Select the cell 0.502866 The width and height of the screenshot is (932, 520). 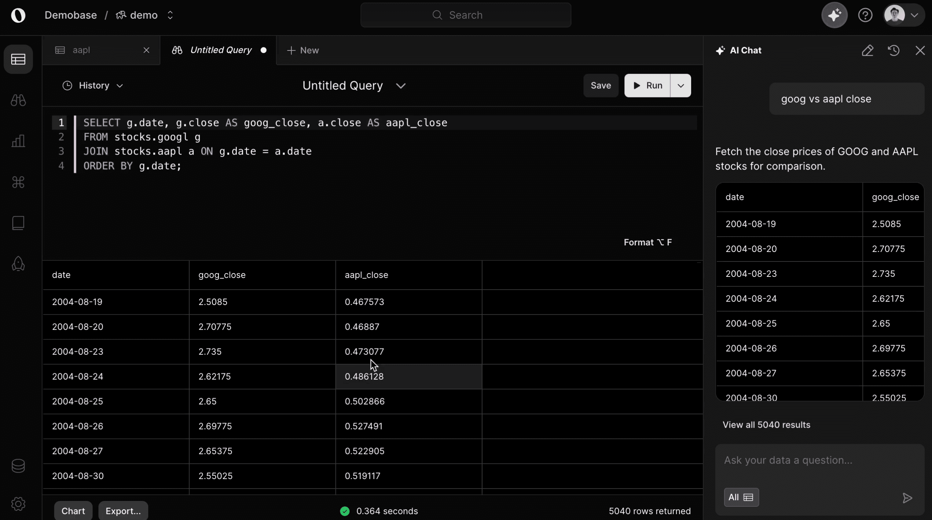(x=408, y=401)
